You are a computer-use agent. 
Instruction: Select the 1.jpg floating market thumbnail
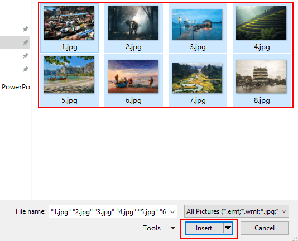(x=69, y=23)
